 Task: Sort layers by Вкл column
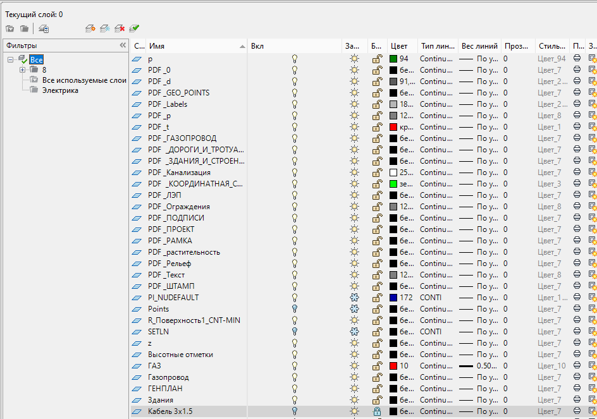point(295,46)
